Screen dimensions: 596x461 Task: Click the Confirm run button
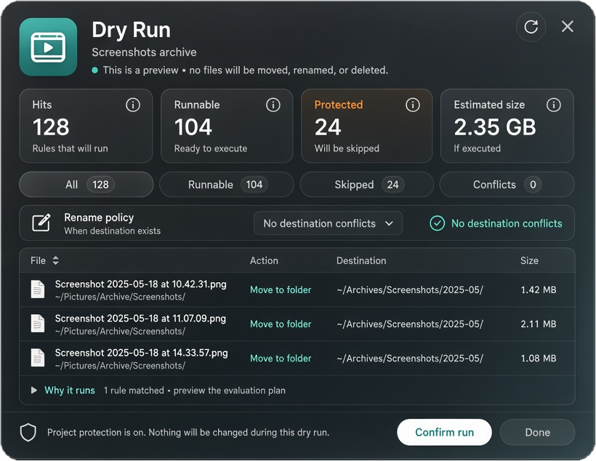coord(444,433)
